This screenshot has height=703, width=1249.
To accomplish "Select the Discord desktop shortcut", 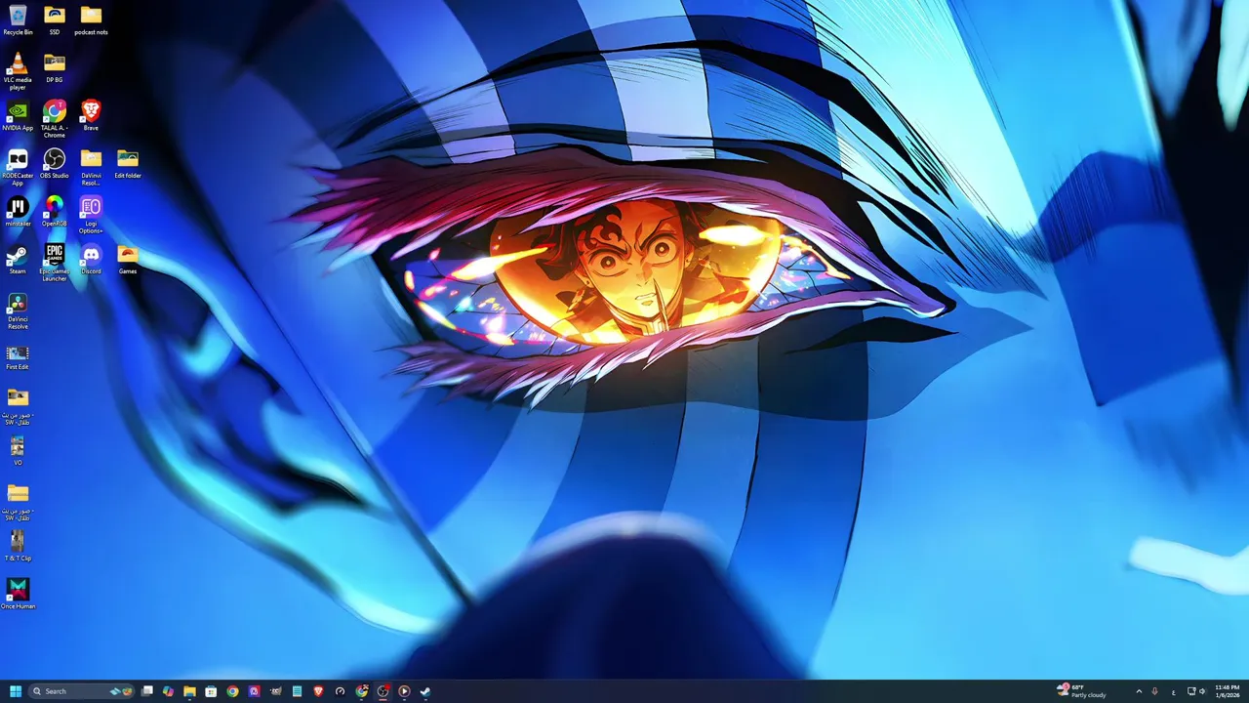I will point(91,259).
